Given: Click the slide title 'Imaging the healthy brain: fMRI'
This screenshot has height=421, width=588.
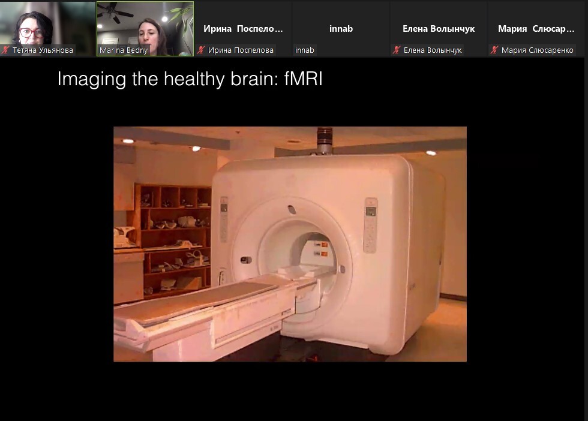Looking at the screenshot, I should [x=190, y=79].
